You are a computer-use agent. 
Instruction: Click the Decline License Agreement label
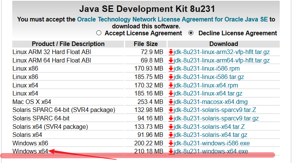click(x=238, y=33)
